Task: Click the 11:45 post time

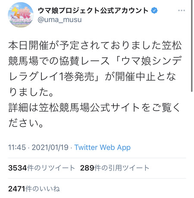Action: click(x=17, y=148)
